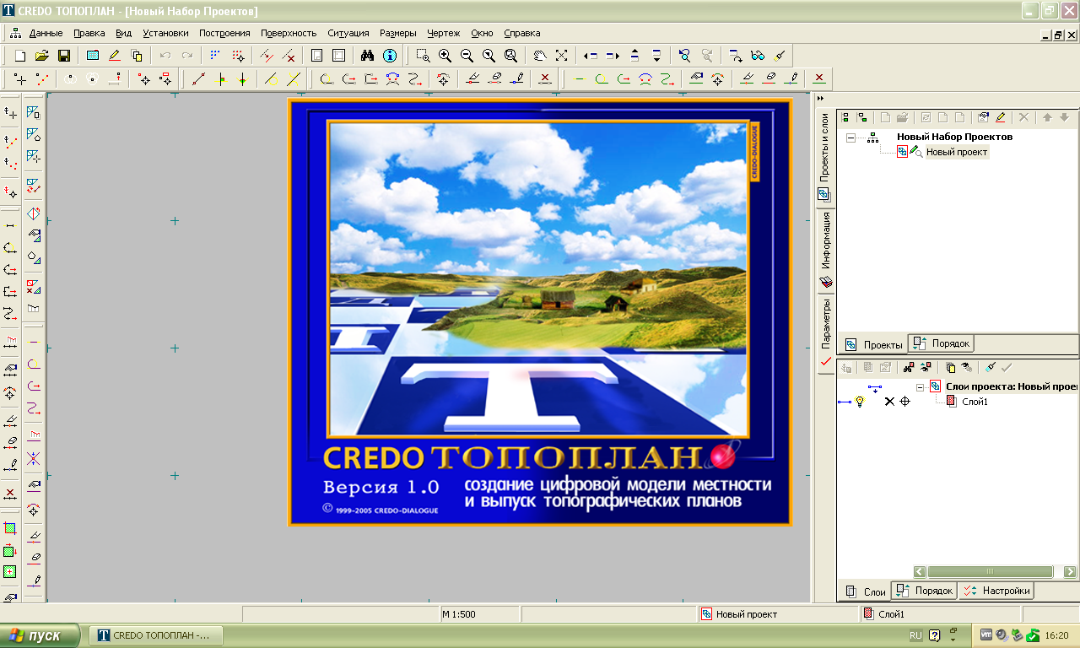This screenshot has height=648, width=1080.
Task: Click the double arrow panel collapse chevron
Action: coord(821,99)
